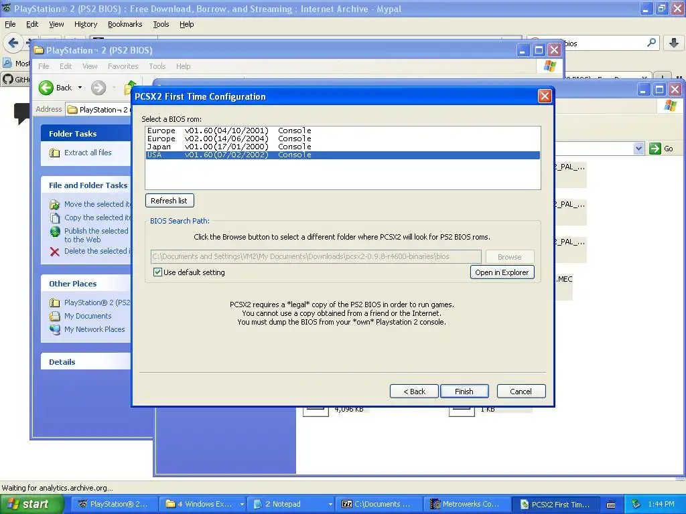Click the Refresh list button
Image resolution: width=686 pixels, height=514 pixels.
[x=169, y=201]
